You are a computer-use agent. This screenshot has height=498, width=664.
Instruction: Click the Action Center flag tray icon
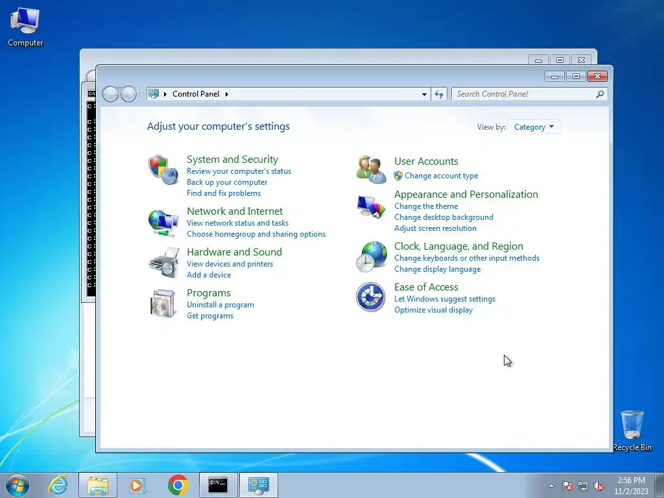click(x=567, y=486)
